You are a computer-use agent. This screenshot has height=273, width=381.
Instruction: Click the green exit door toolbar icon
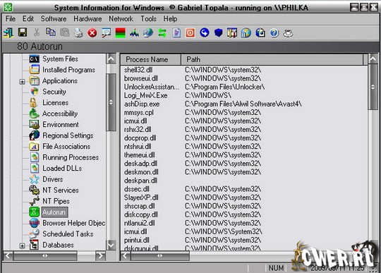click(x=8, y=32)
